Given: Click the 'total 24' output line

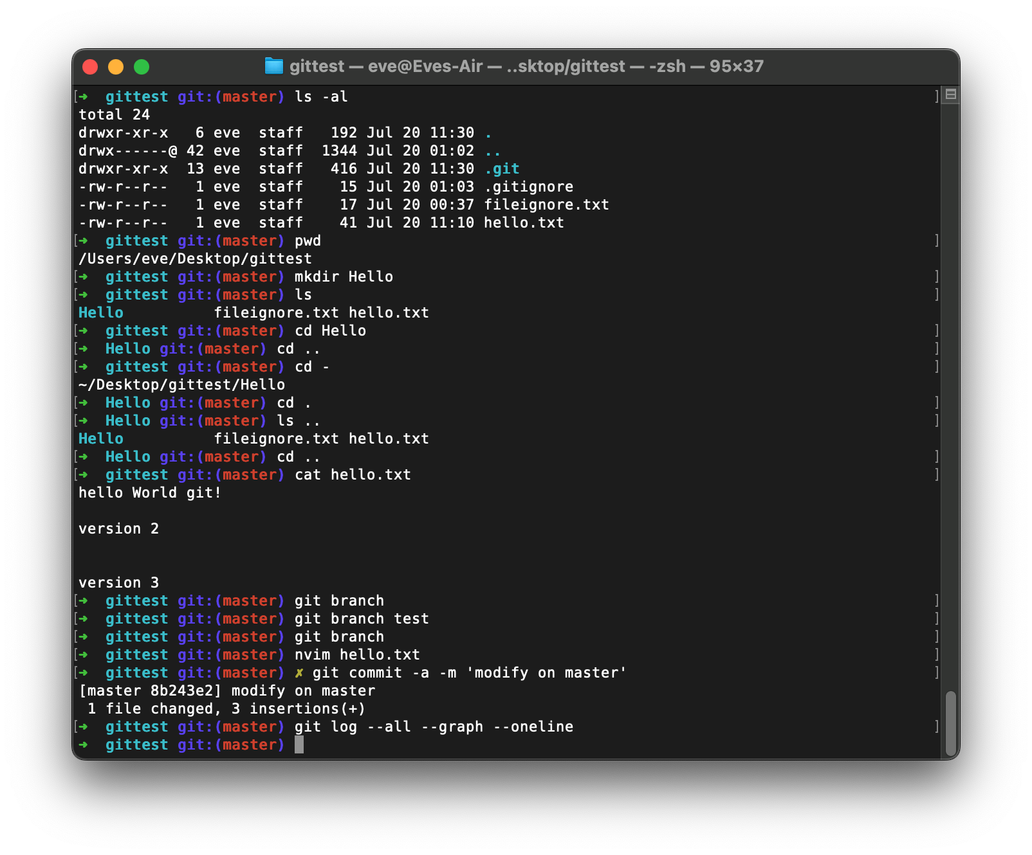Looking at the screenshot, I should [x=114, y=114].
